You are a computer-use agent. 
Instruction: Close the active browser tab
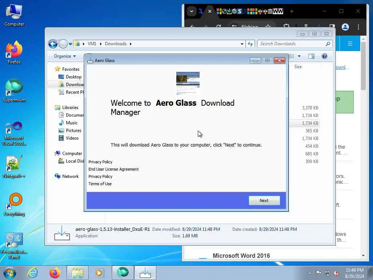pyautogui.click(x=209, y=11)
